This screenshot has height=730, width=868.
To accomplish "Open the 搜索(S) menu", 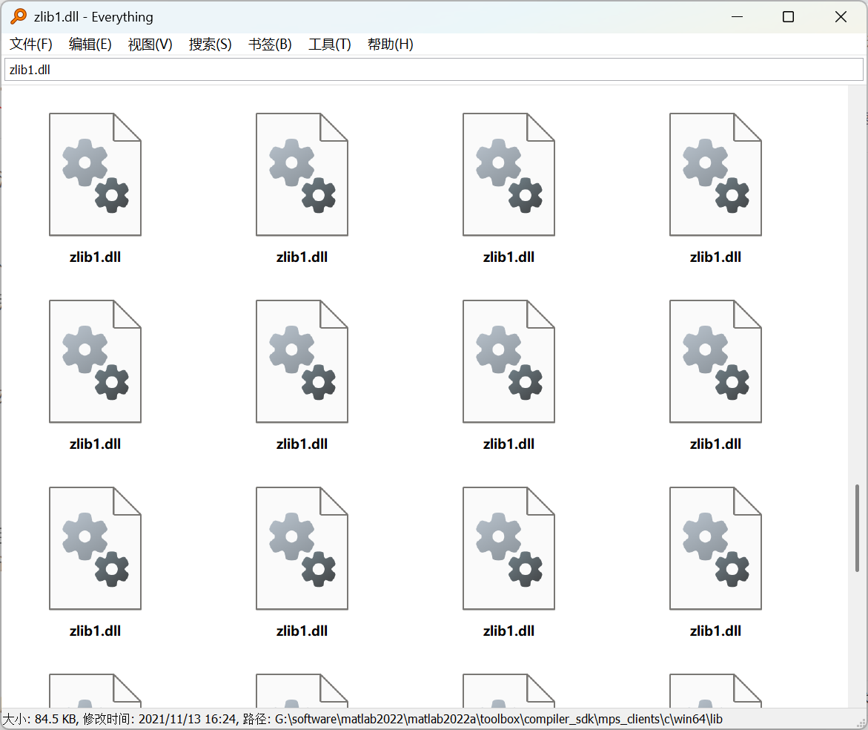I will (211, 45).
